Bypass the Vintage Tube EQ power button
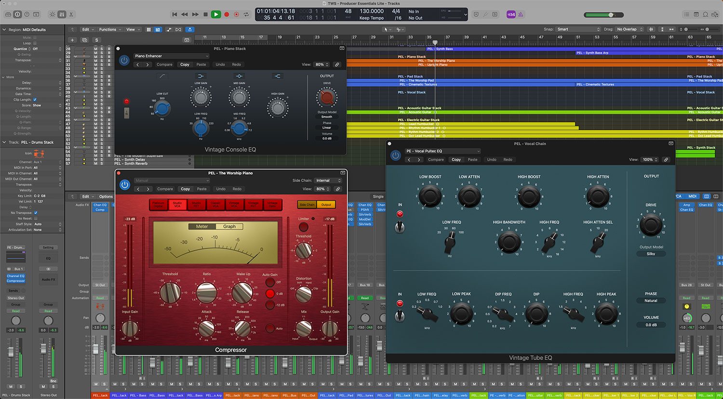 [396, 155]
